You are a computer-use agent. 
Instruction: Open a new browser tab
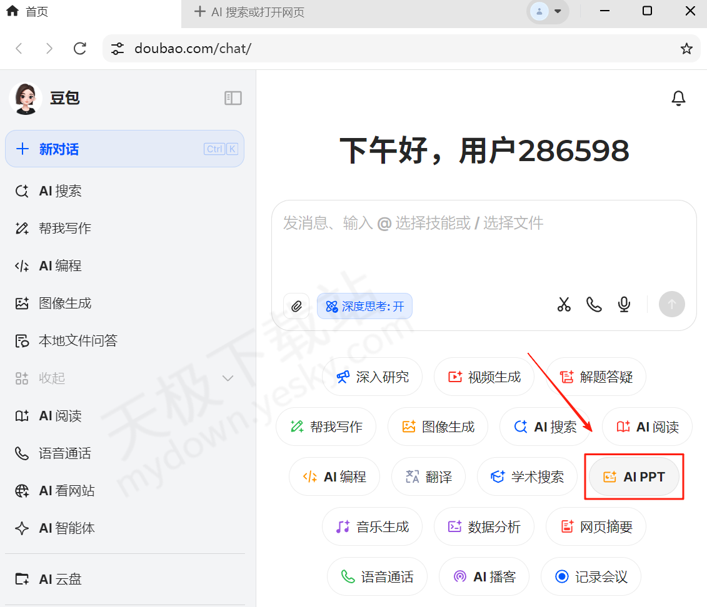click(x=199, y=11)
